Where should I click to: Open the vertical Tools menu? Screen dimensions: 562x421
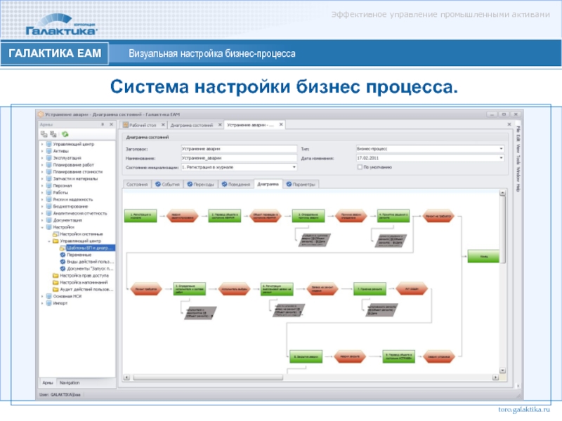(x=518, y=160)
